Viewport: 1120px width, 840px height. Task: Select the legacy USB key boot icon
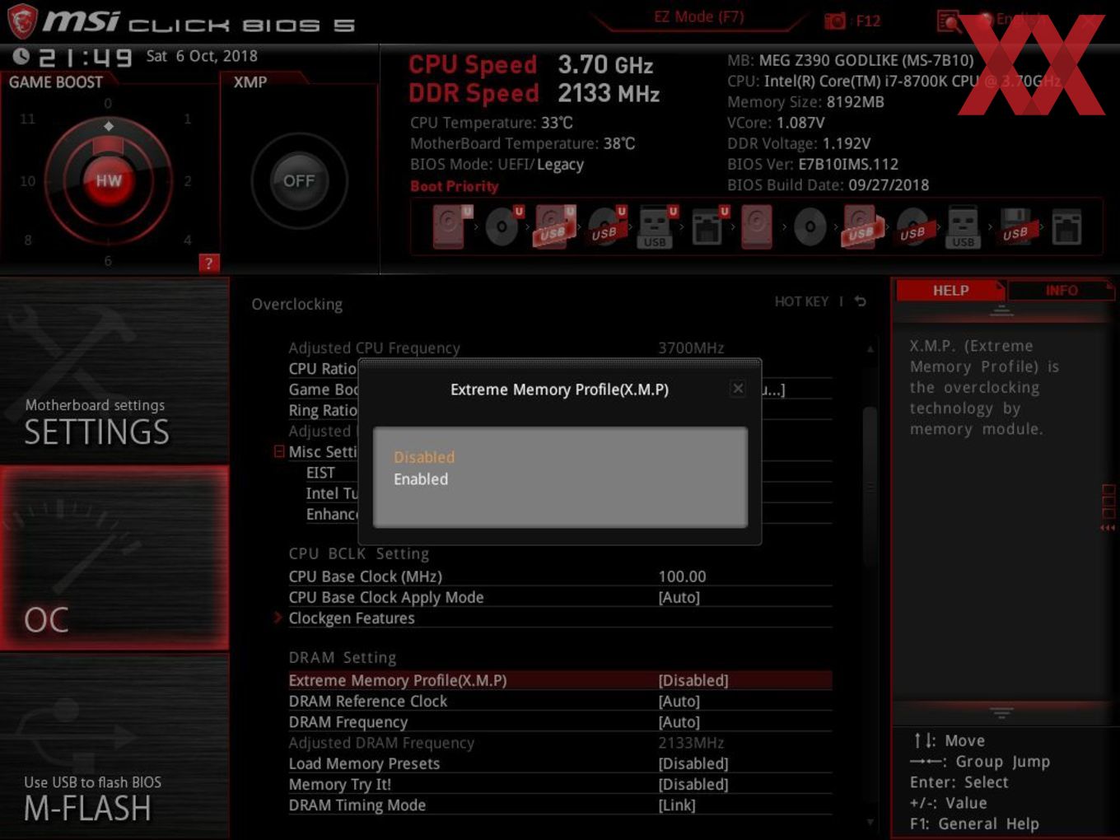pyautogui.click(x=963, y=226)
